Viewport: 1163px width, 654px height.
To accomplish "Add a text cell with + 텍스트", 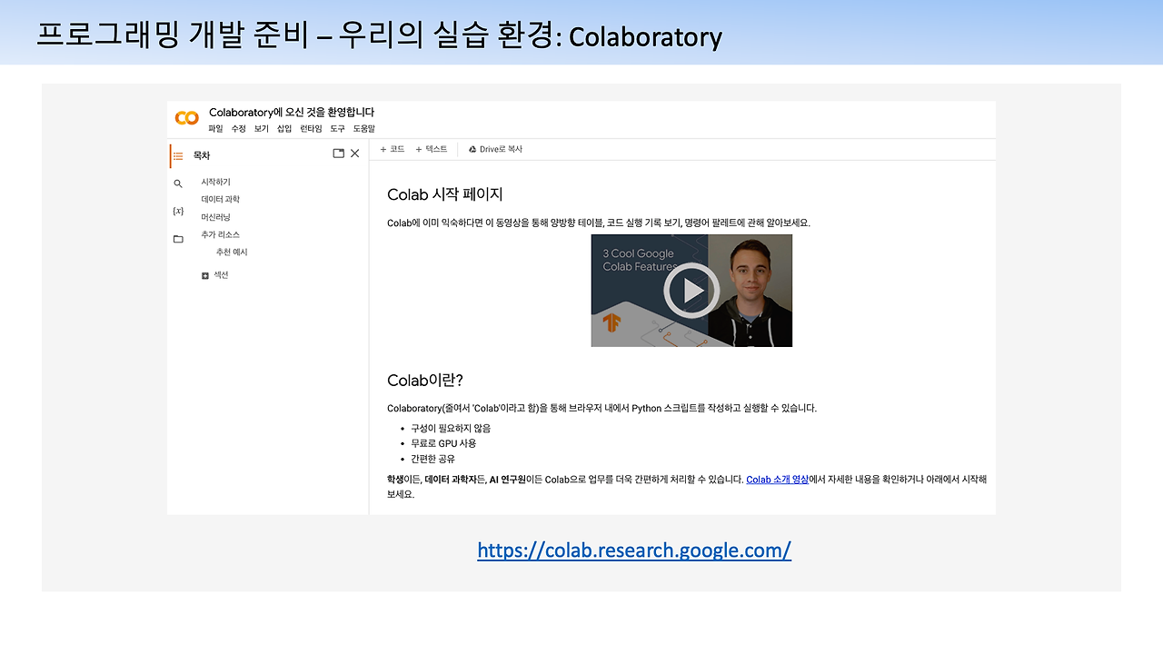I will point(432,149).
